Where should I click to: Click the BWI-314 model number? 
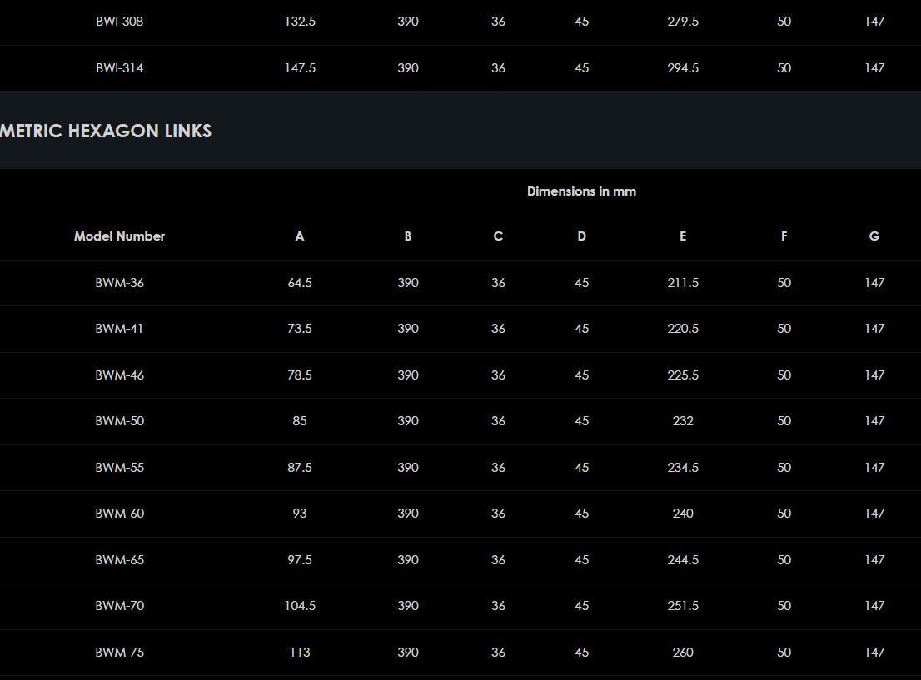[119, 68]
